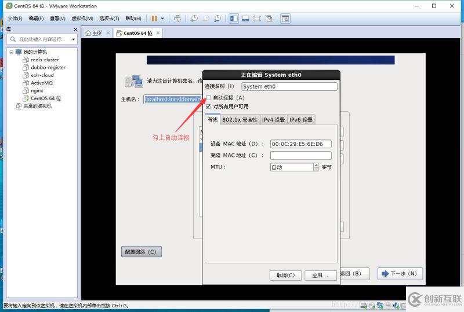Viewport: 464px width, 312px height.
Task: Select the 有线 tab
Action: [x=212, y=119]
